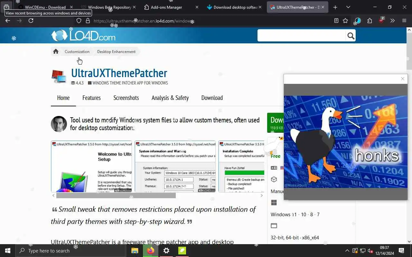The height and width of the screenshot is (257, 412).
Task: Click the address bar URL
Action: pyautogui.click(x=144, y=21)
